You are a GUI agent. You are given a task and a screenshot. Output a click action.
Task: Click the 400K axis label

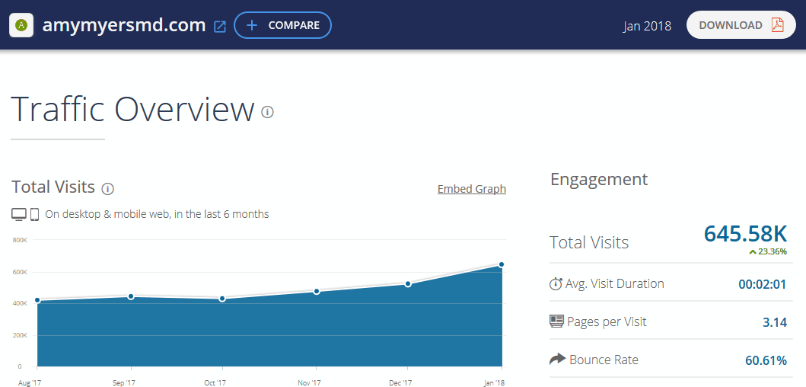[20, 304]
